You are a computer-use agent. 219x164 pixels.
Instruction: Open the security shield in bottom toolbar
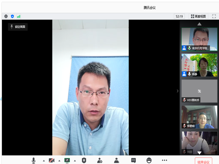pos(84,160)
